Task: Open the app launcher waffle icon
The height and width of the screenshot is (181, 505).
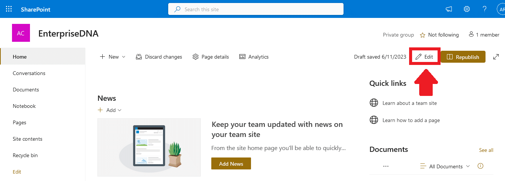Action: pos(9,9)
